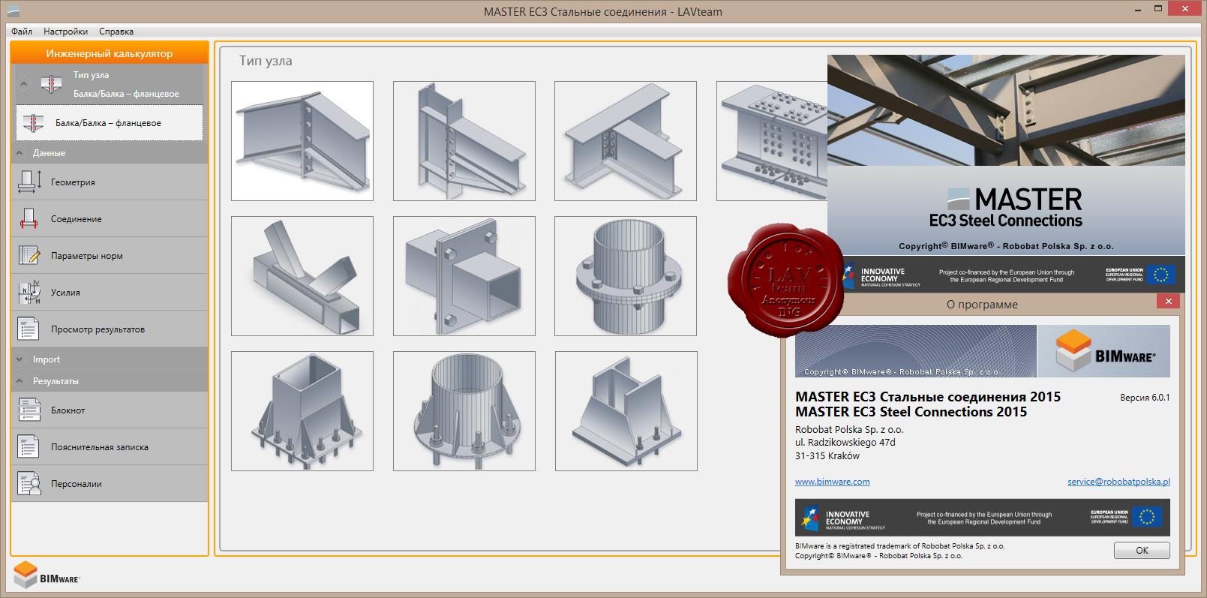Select the round column base plate thumbnail
The image size is (1207, 598).
click(464, 411)
